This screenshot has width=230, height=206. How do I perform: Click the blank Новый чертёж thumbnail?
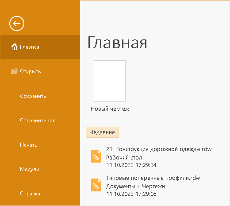coord(110,81)
